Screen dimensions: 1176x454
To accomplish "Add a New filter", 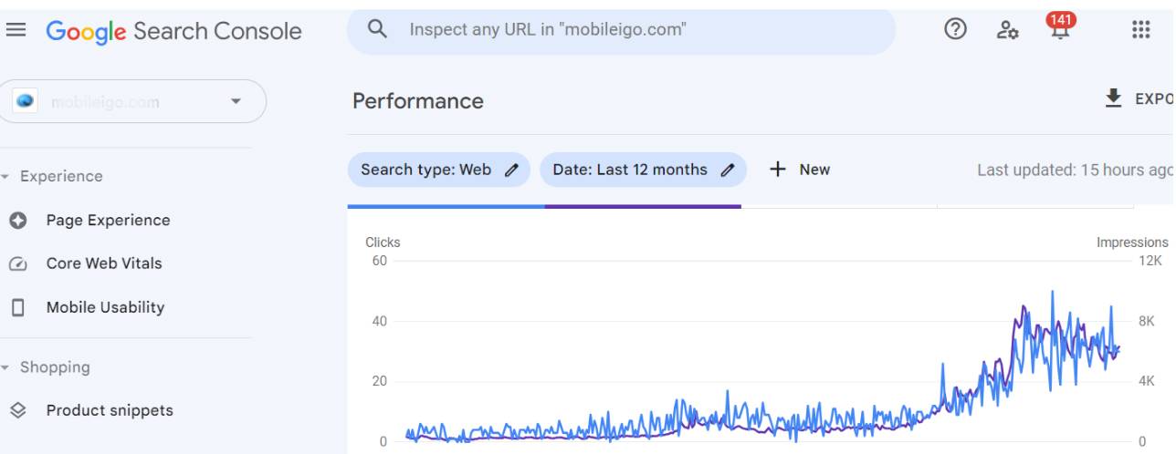I will coord(800,170).
